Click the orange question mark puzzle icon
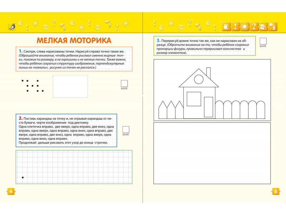 pos(254,26)
